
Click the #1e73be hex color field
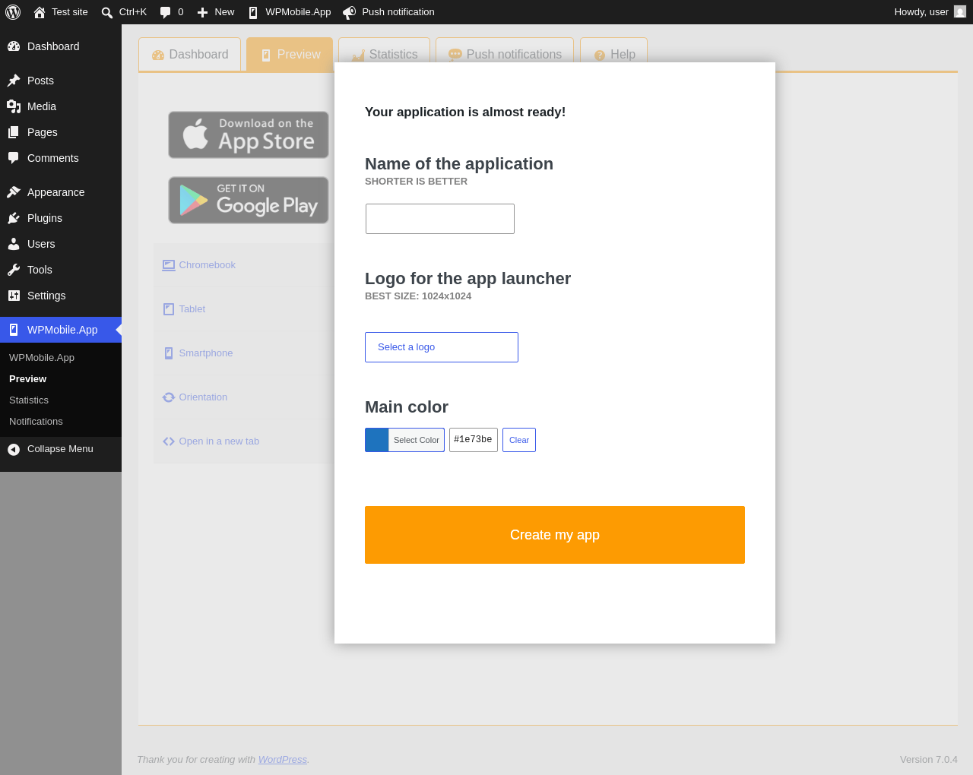coord(474,440)
